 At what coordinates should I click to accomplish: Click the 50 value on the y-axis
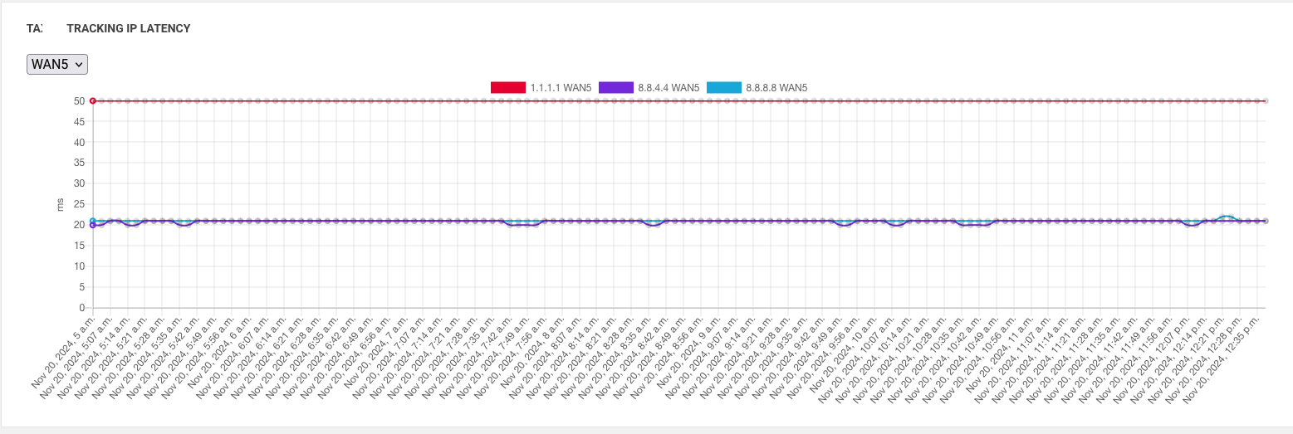tap(79, 100)
